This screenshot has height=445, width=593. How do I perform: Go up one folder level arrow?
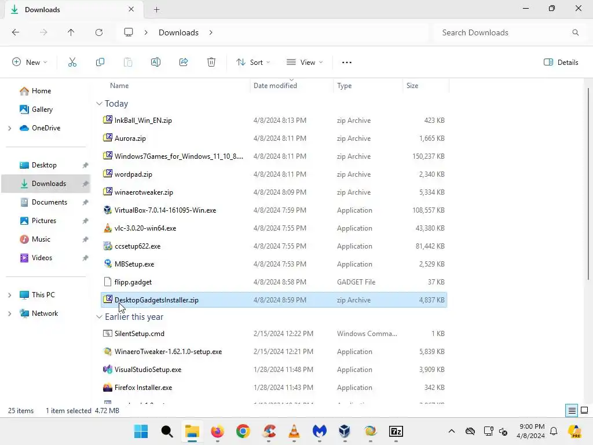pos(71,32)
